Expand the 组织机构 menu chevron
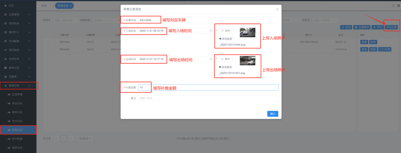401x153 pixels. pyautogui.click(x=29, y=23)
